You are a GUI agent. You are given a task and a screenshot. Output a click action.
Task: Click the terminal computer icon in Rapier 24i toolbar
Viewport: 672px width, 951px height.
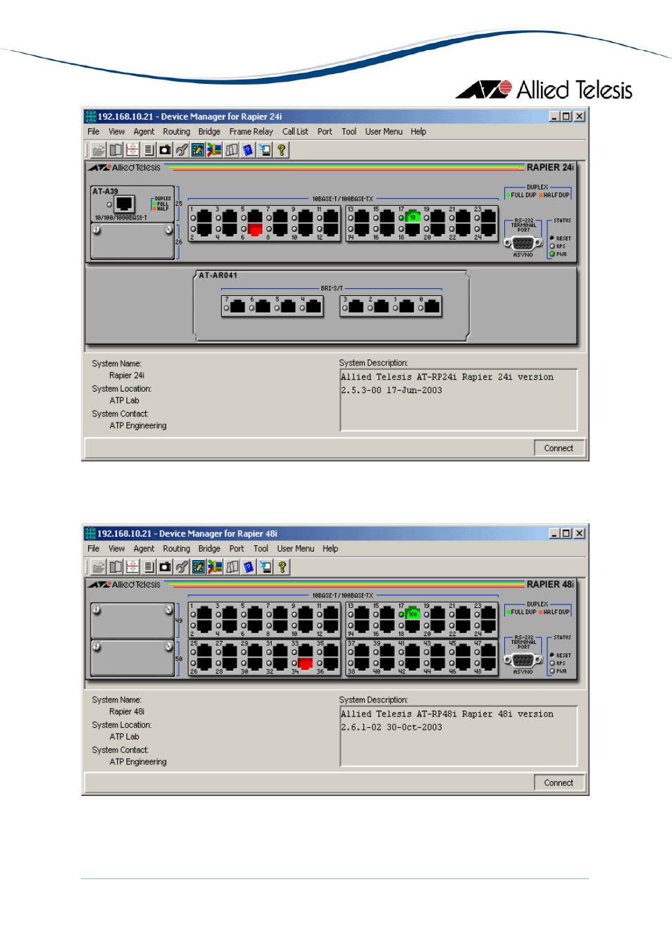[265, 150]
